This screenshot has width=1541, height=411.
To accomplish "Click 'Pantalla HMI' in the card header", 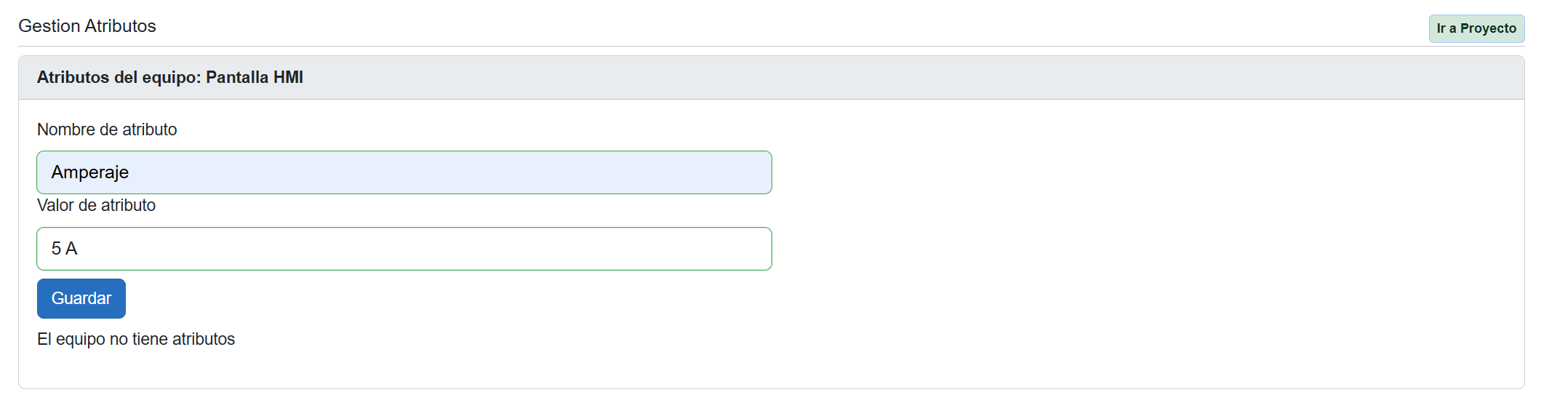I will (x=255, y=77).
